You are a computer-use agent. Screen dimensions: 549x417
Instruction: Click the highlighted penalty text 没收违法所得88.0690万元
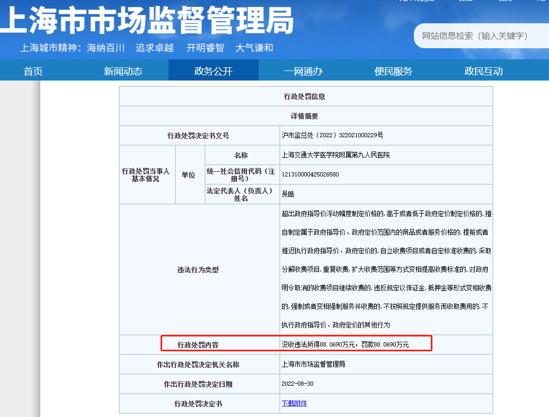(x=318, y=344)
